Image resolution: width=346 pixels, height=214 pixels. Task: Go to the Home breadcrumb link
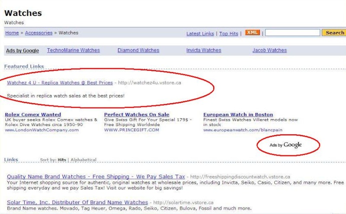point(12,33)
